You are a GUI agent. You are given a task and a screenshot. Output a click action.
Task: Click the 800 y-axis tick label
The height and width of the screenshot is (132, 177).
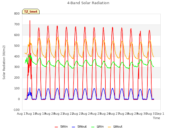pyautogui.click(x=17, y=13)
